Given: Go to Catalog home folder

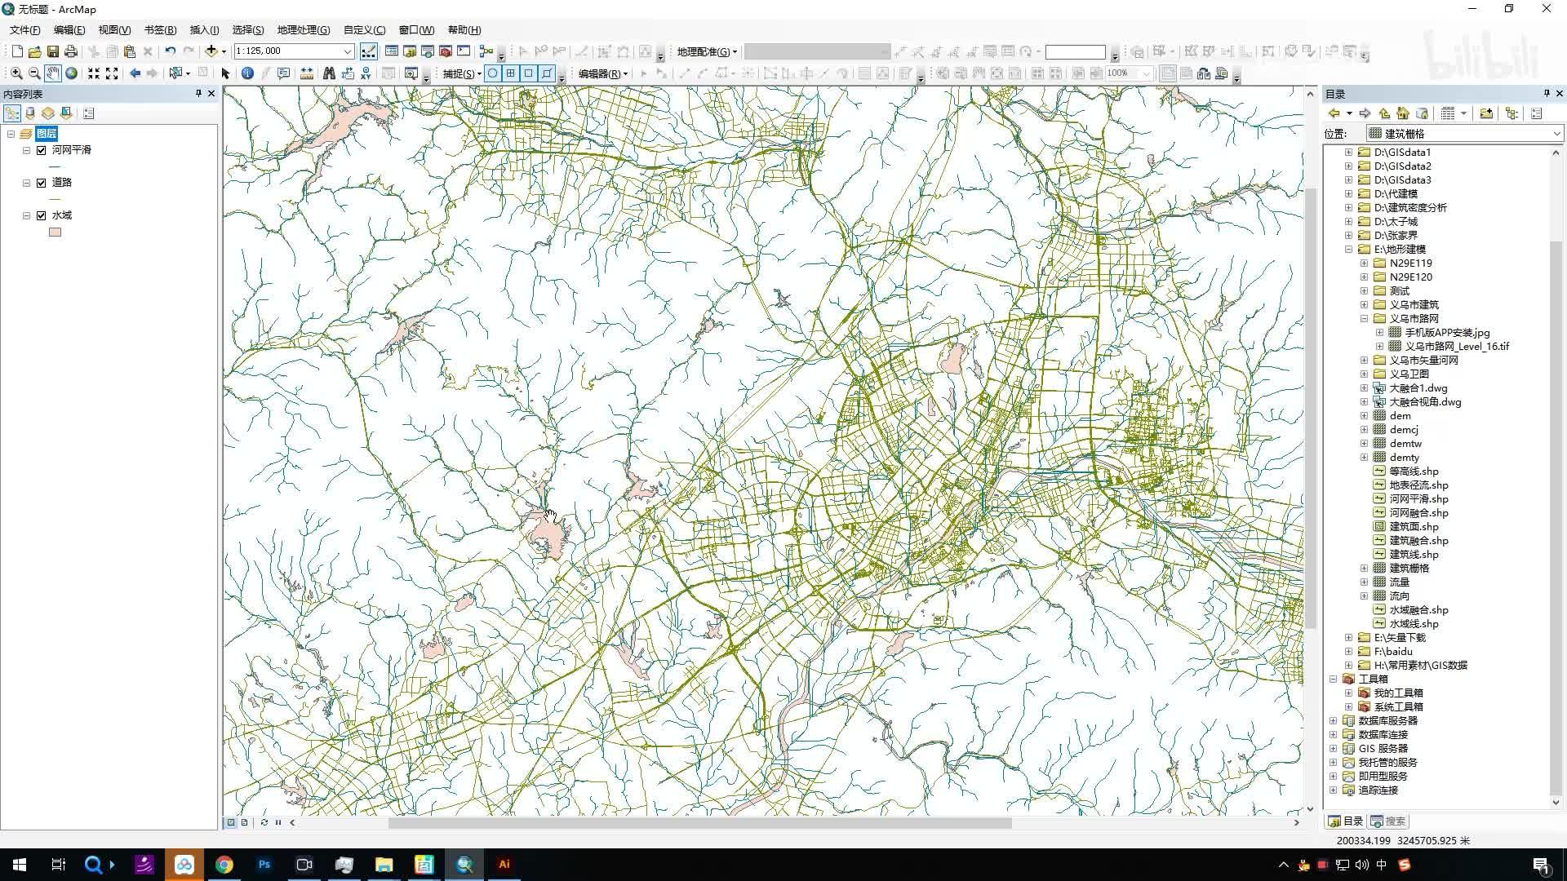Looking at the screenshot, I should click(x=1403, y=113).
